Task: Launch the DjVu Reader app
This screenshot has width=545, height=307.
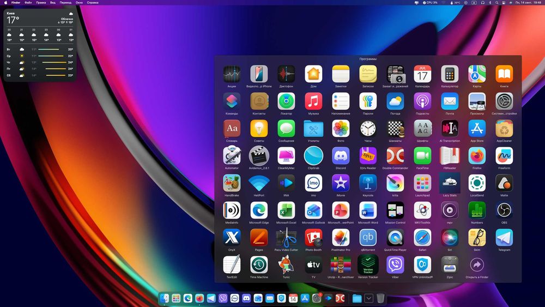Action: point(368,156)
